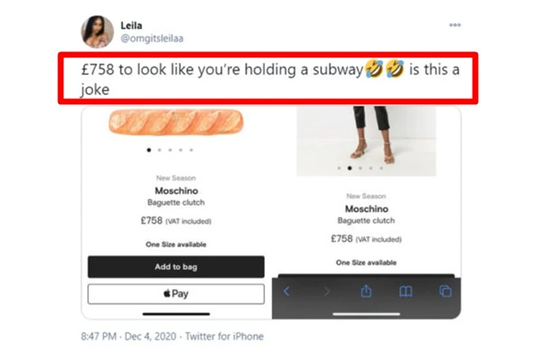Select the first carousel dot under the baguette
The image size is (542, 361).
click(x=149, y=150)
